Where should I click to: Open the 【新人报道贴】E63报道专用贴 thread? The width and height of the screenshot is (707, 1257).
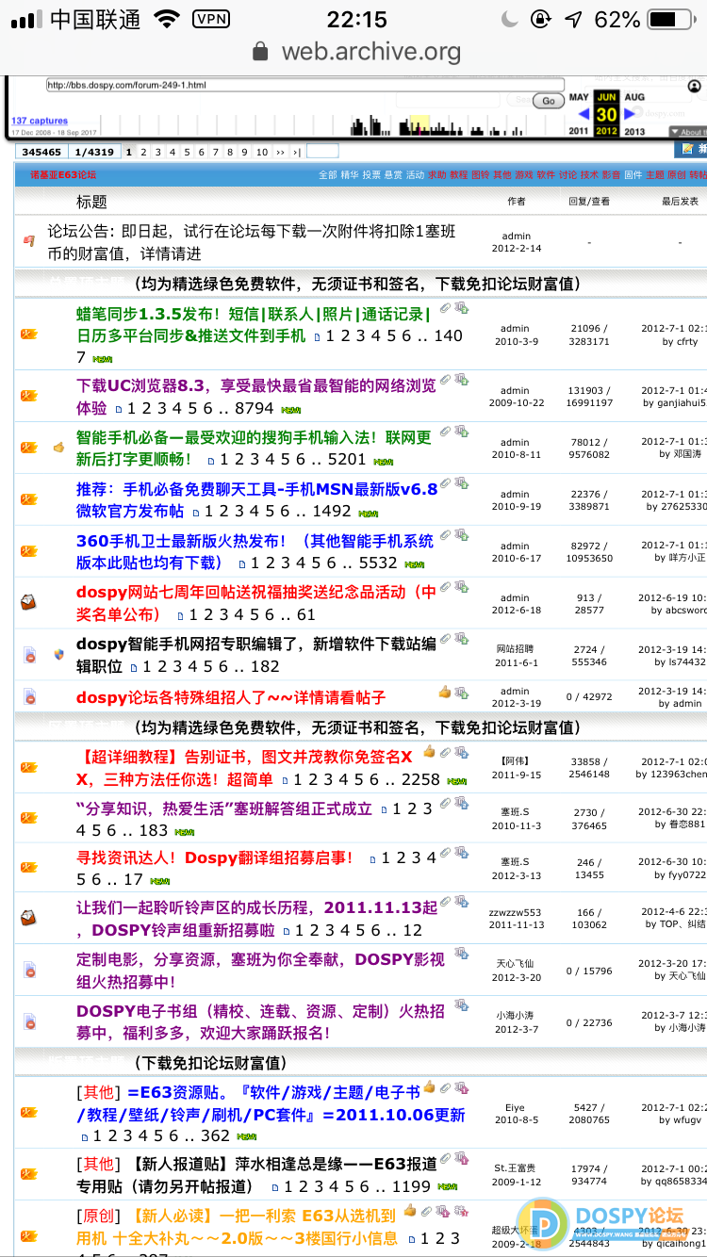256,1175
